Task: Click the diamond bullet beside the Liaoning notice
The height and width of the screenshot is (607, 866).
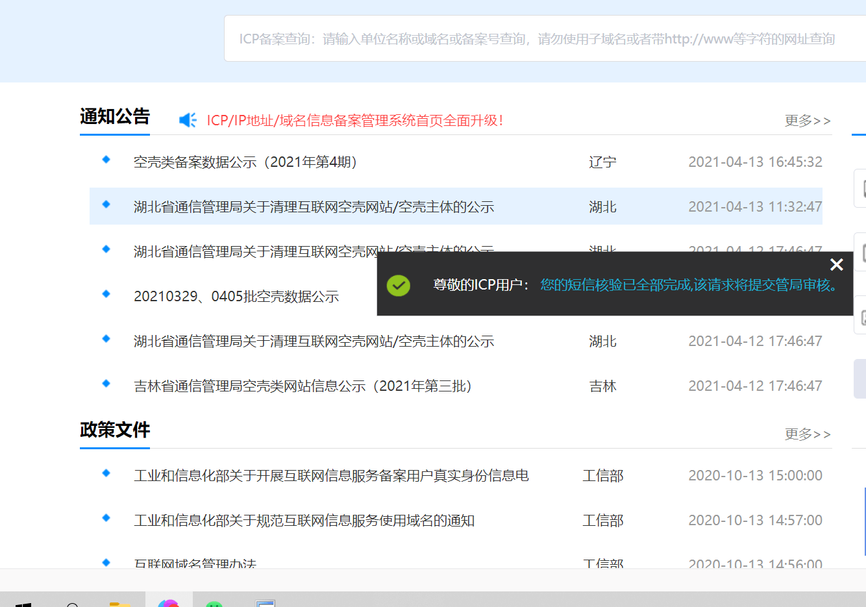Action: (106, 160)
